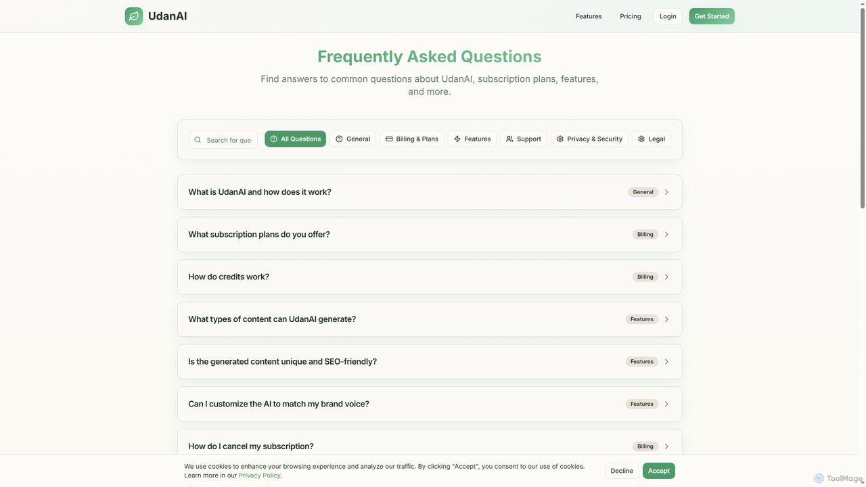Open the Privacy Policy link
The width and height of the screenshot is (866, 487).
click(x=260, y=476)
